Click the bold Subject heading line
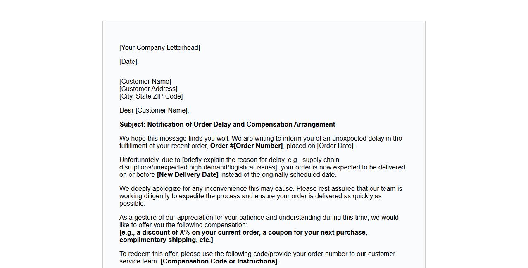 [x=227, y=125]
